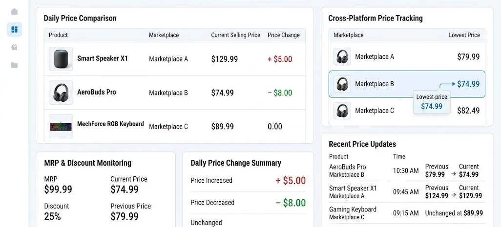The image size is (501, 227).
Task: Click the 0.00 price change for MechForce keyboard
Action: [x=275, y=127]
